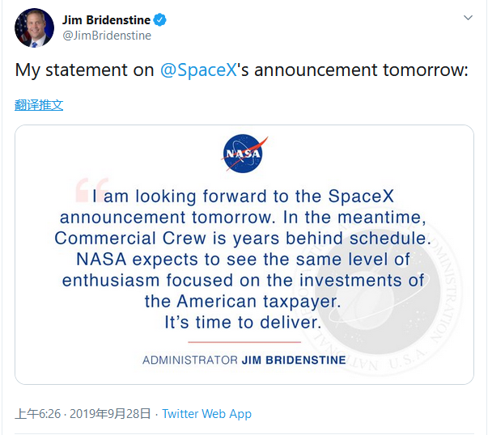Image resolution: width=488 pixels, height=435 pixels.
Task: Click the 上午6:26 tweet timestamp
Action: tap(38, 414)
